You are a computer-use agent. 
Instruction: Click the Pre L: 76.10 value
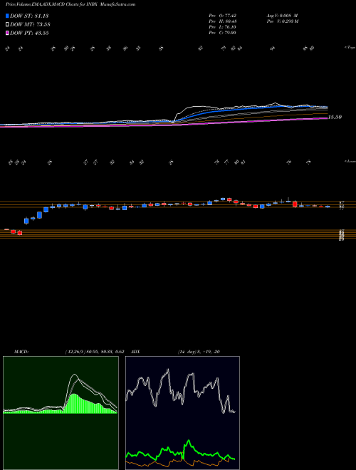tap(222, 27)
